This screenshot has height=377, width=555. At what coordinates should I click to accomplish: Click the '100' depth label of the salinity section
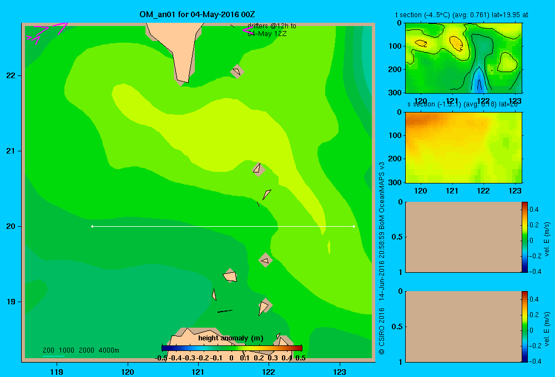[395, 135]
